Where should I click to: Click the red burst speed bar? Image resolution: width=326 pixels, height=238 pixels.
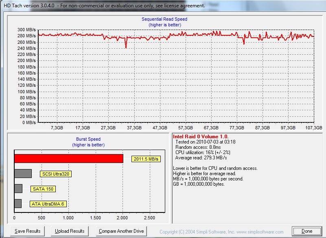click(68, 159)
